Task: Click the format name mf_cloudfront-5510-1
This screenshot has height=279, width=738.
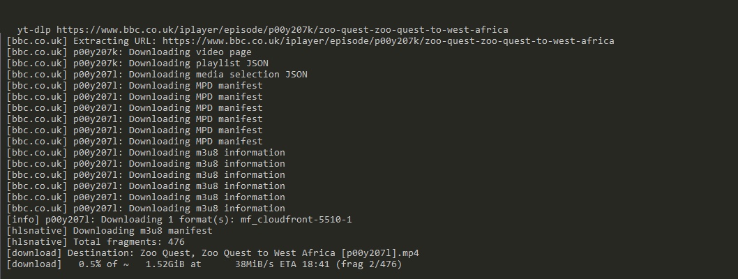Action: coord(296,220)
